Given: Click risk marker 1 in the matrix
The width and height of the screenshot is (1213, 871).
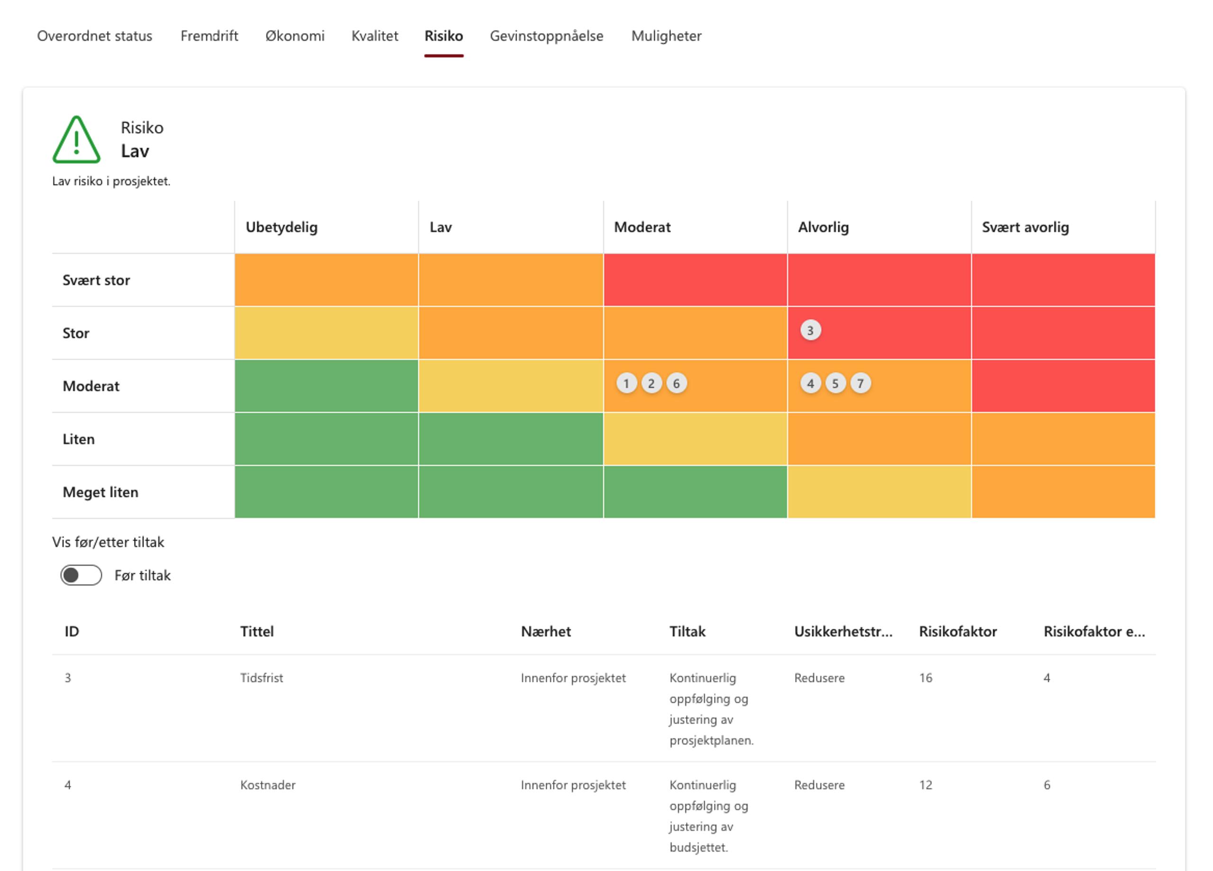Looking at the screenshot, I should (x=626, y=383).
